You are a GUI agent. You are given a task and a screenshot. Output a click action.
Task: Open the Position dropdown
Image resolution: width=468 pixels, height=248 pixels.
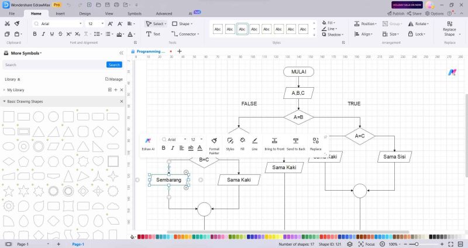click(x=365, y=23)
